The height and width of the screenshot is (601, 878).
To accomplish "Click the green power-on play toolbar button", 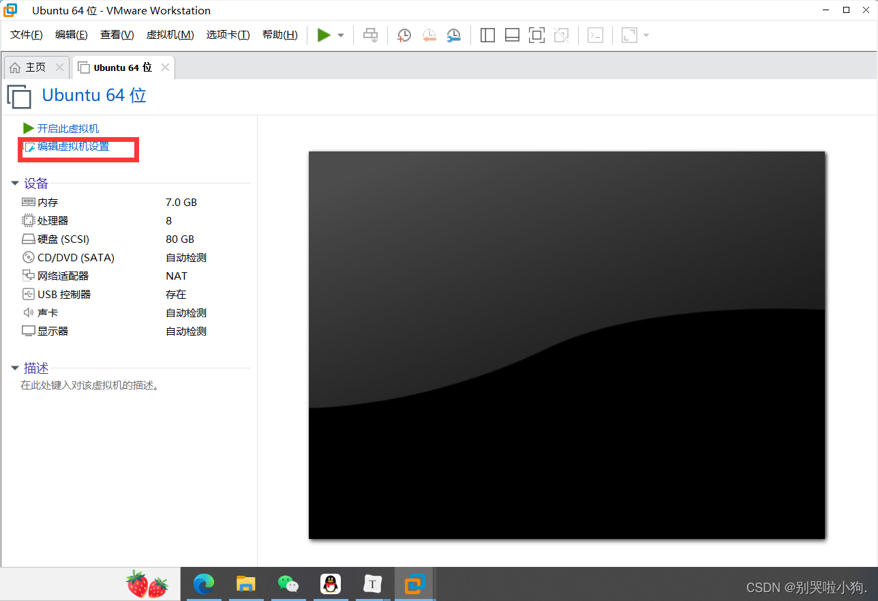I will (324, 35).
